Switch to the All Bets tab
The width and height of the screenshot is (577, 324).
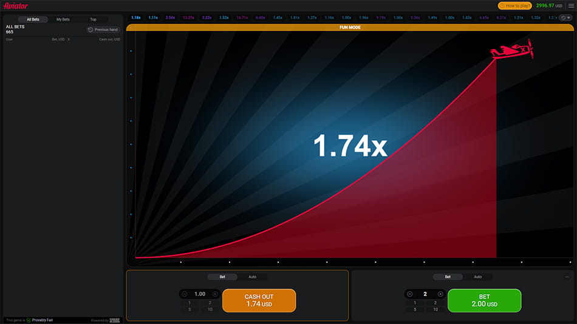point(33,19)
